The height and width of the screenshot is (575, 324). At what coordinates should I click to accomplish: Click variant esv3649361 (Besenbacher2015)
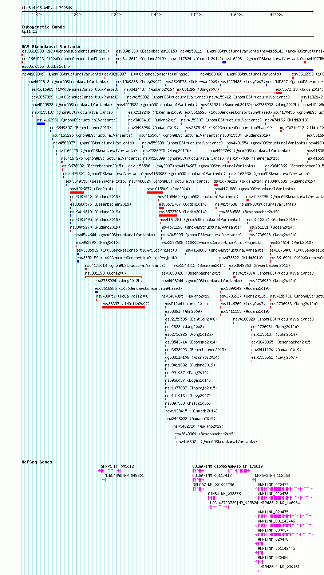(205, 434)
